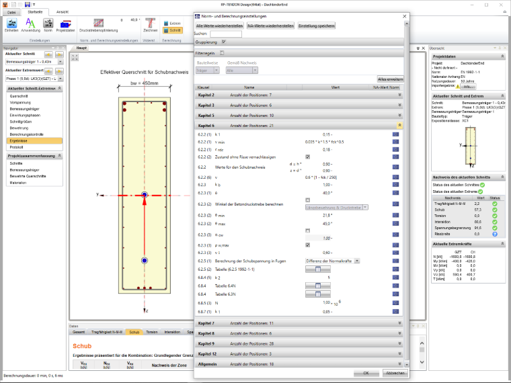Open the Einheiten units settings

coord(11,25)
